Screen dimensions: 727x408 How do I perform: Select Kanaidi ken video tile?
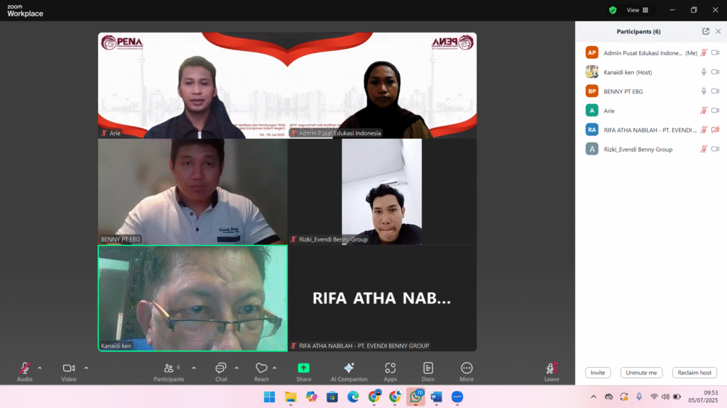pyautogui.click(x=193, y=298)
